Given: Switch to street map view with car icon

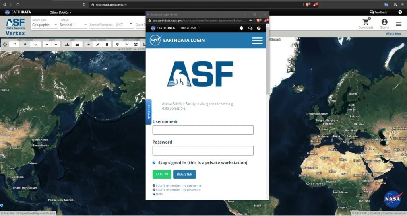Looking at the screenshot, I should (x=78, y=45).
